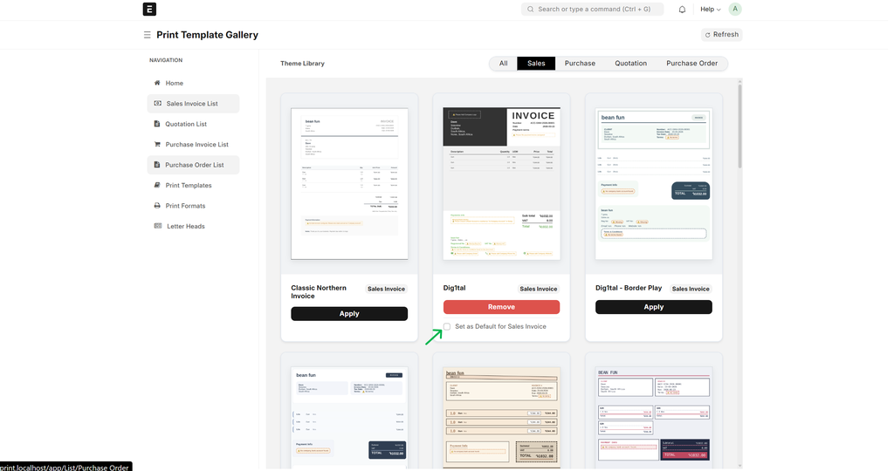Viewport: 894px width, 471px height.
Task: Click the Quotation List document icon
Action: 157,124
